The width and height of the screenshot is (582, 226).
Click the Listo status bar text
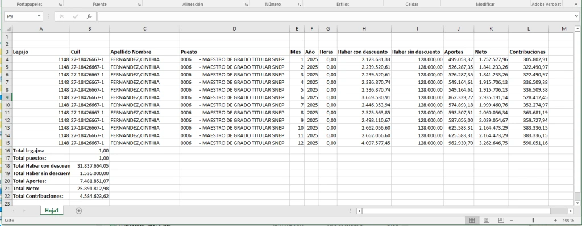(9, 220)
